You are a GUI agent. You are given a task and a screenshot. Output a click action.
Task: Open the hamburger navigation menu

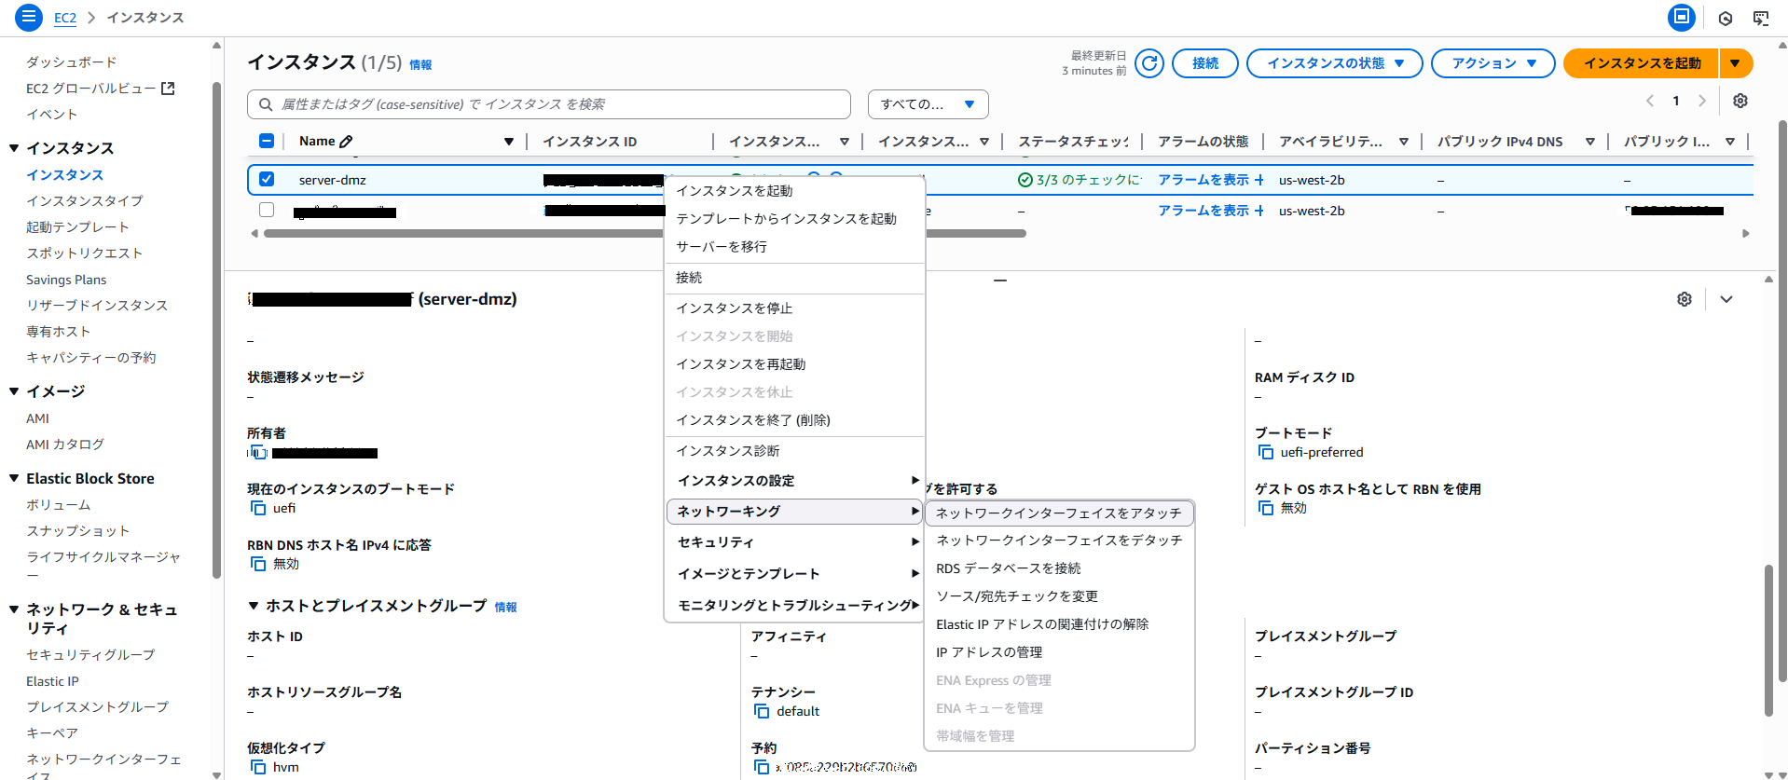point(29,17)
